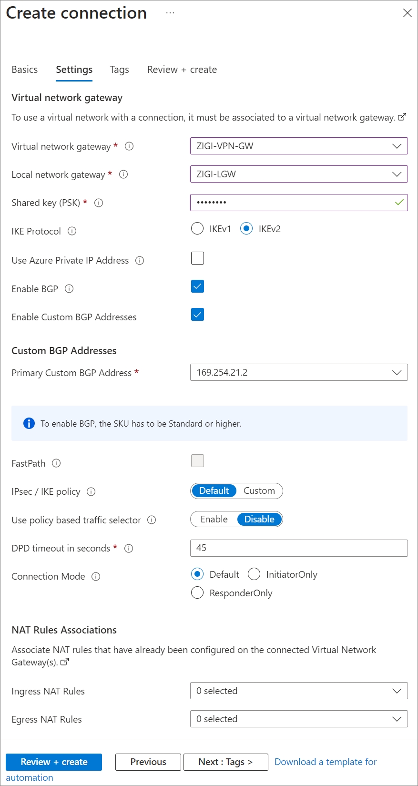Check Use Azure Private IP Address box

point(197,258)
